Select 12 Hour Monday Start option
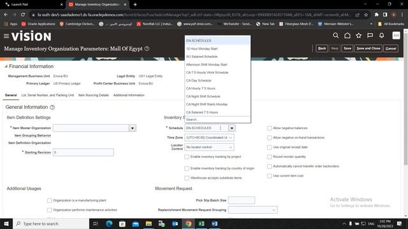Screen dimensions: 408x229 click(217, 49)
